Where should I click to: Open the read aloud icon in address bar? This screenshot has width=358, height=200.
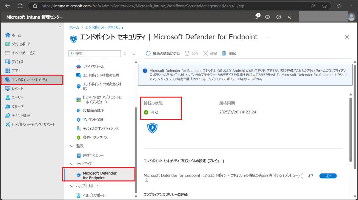click(313, 6)
